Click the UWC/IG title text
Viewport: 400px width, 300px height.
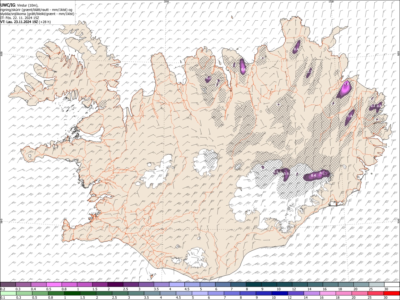(x=7, y=5)
